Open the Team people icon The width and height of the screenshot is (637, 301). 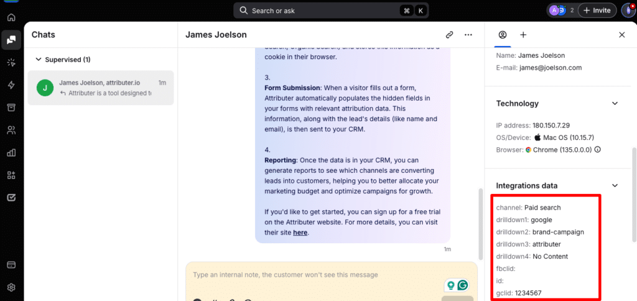click(x=11, y=130)
